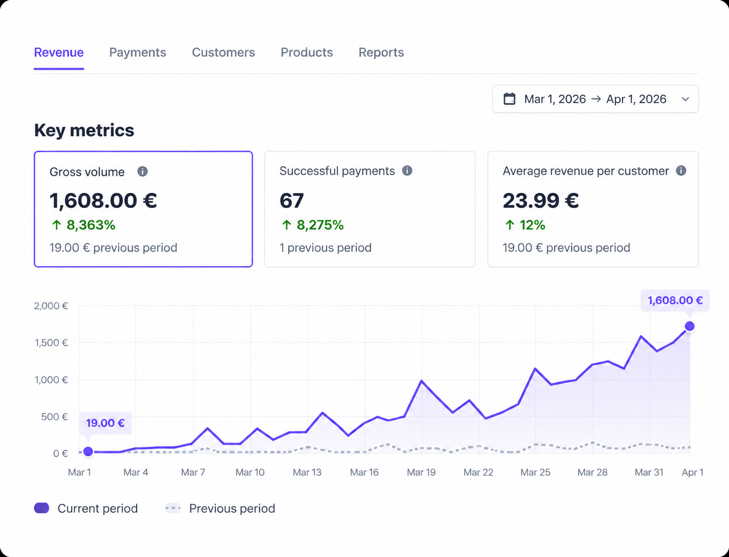The image size is (729, 557).
Task: Click the 2,000 € y-axis label
Action: pyautogui.click(x=51, y=306)
